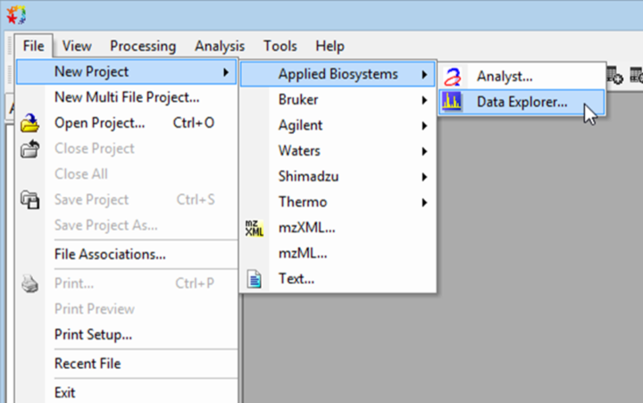Click the Open Project folder icon

[30, 122]
